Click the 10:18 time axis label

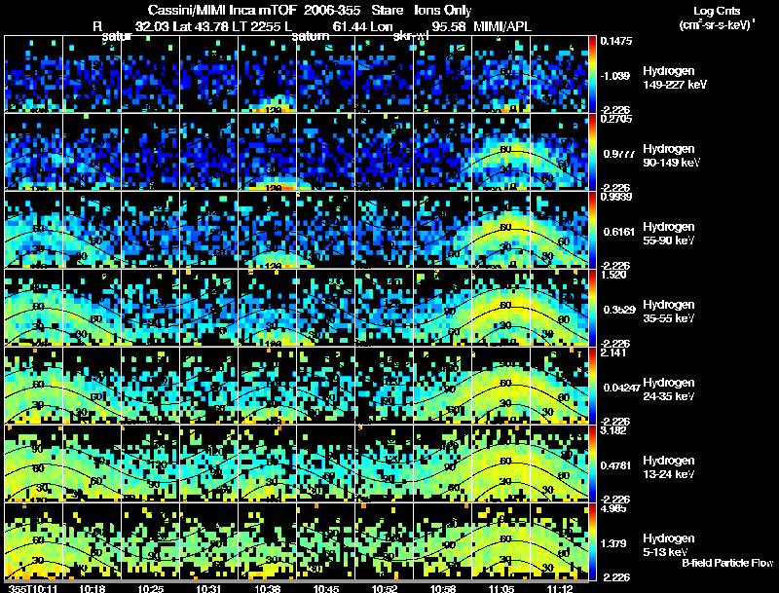92,588
